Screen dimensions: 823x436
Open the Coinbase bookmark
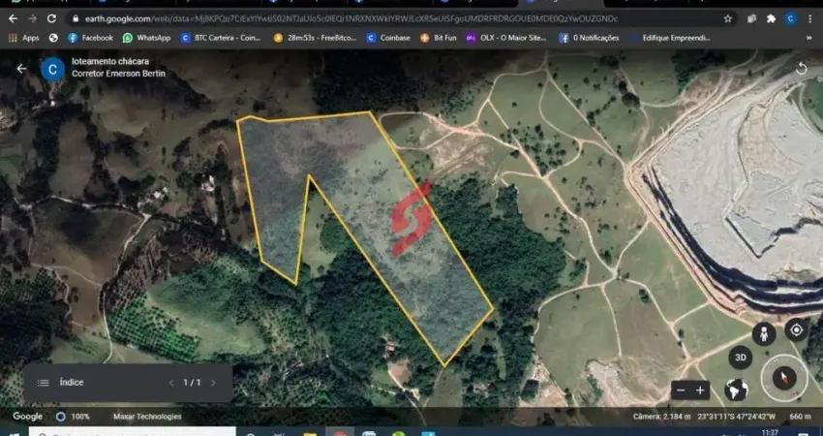click(388, 38)
